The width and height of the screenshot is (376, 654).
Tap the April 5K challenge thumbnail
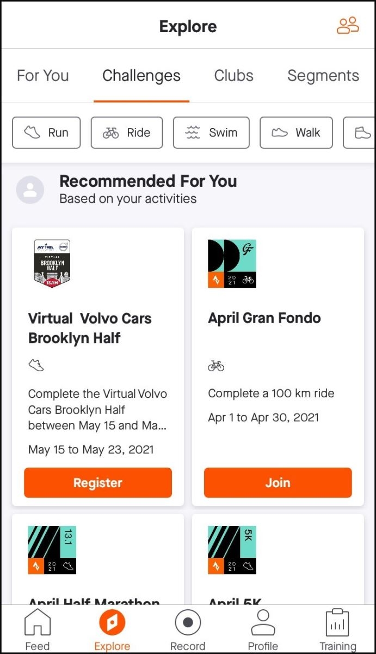click(x=231, y=550)
